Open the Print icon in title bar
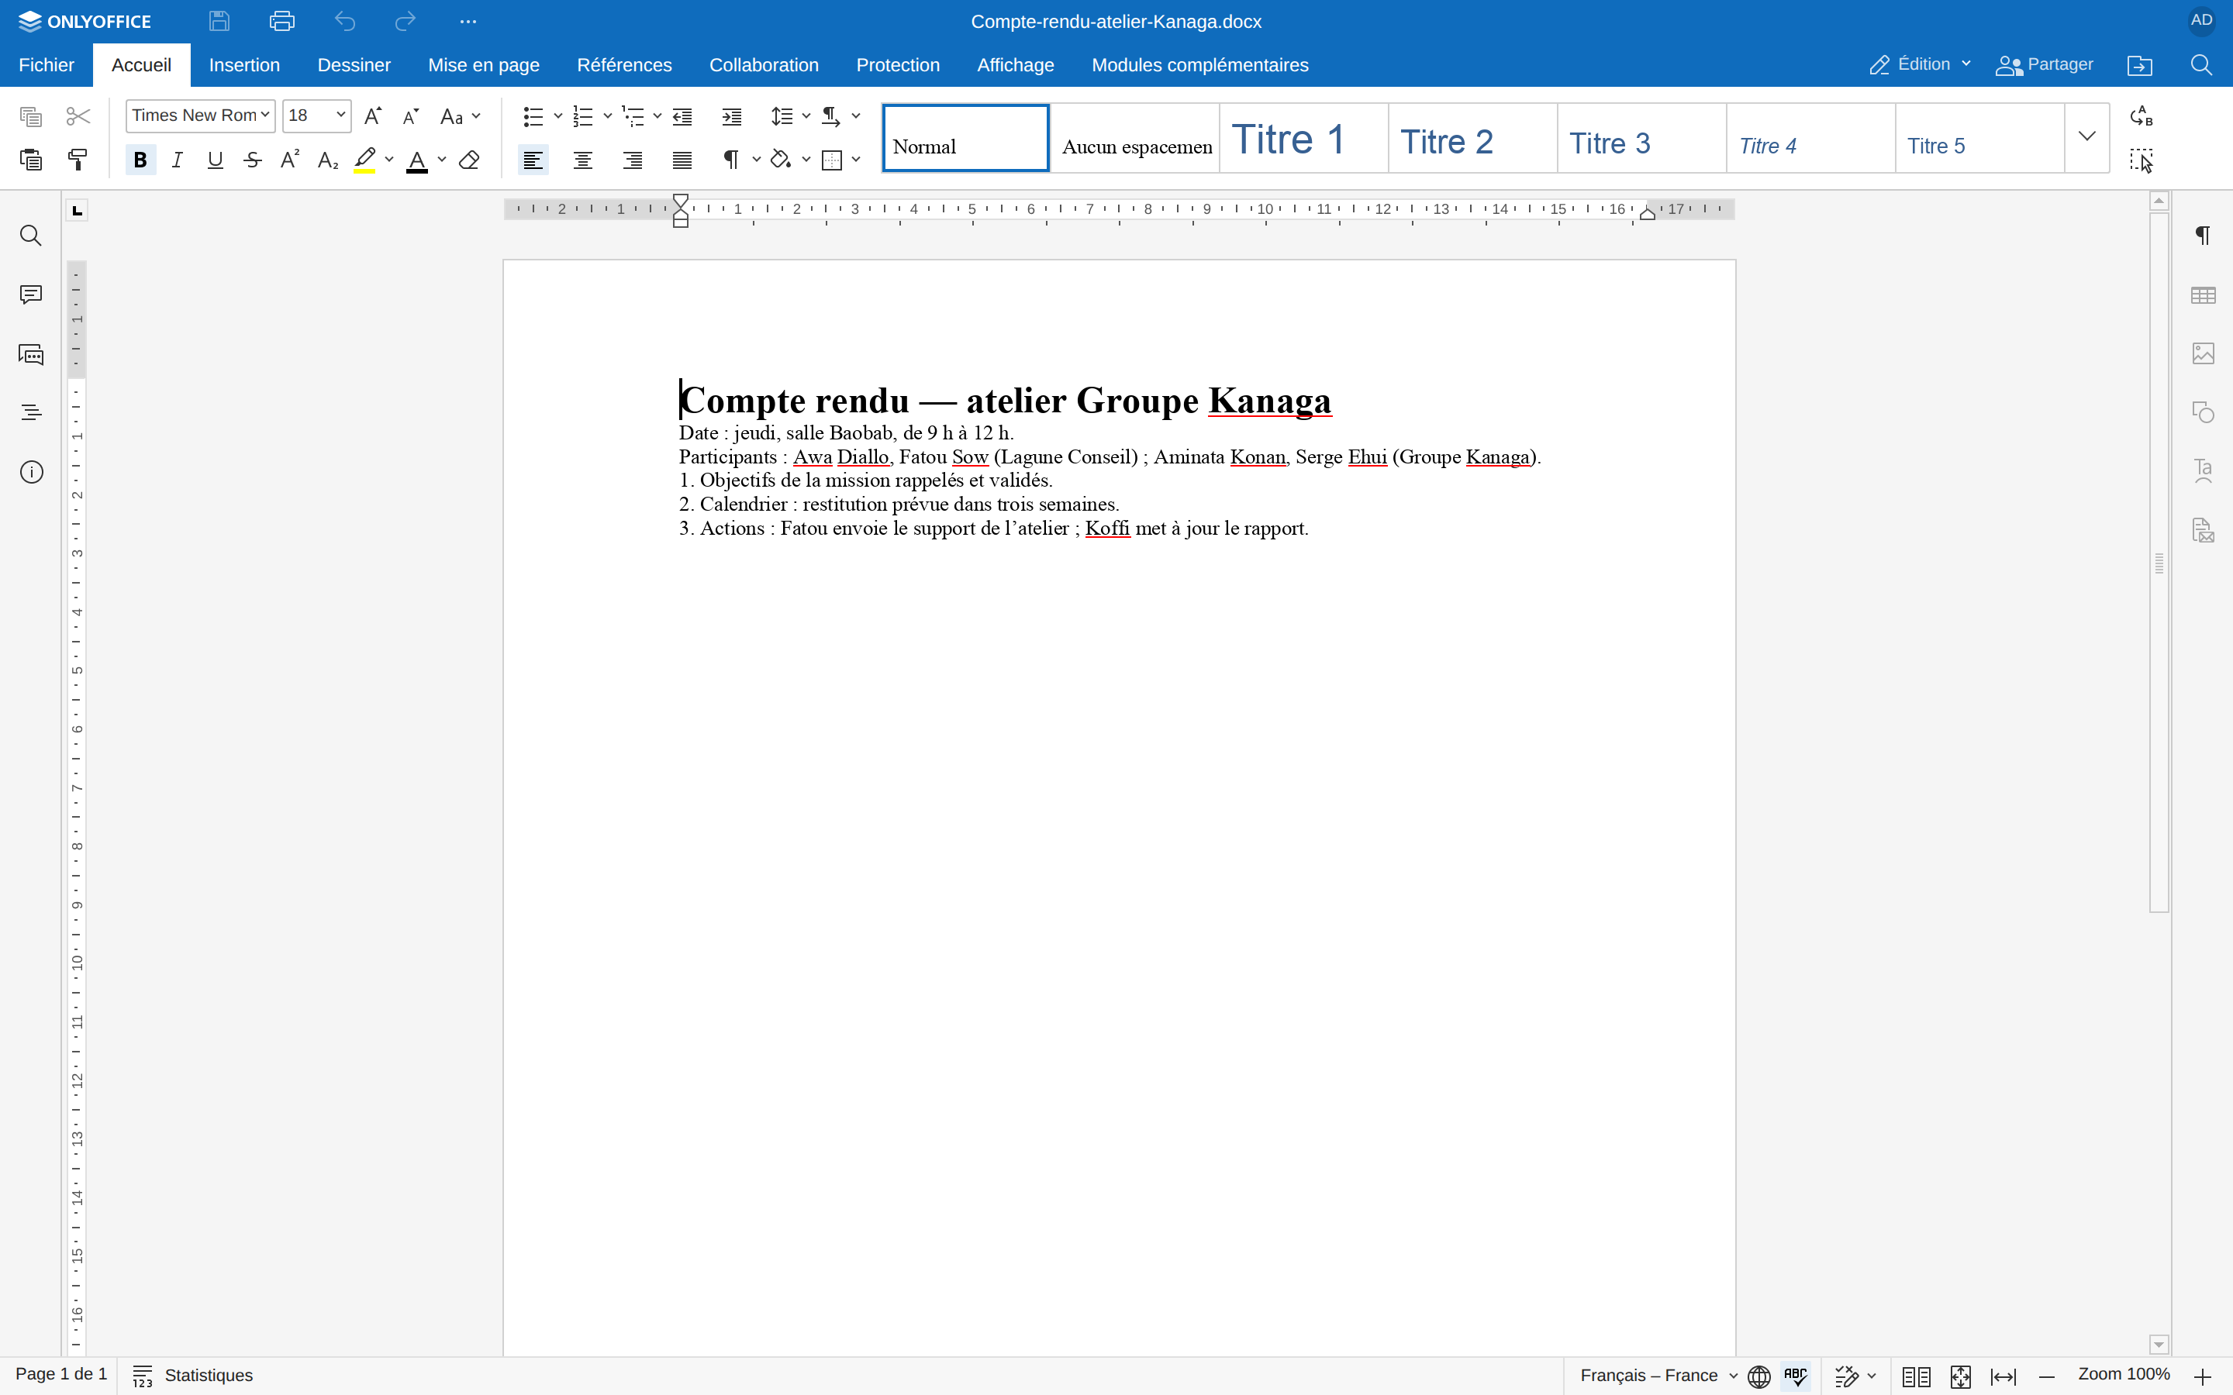 281,20
